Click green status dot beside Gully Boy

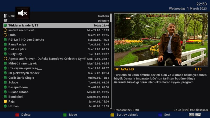click(x=5, y=54)
